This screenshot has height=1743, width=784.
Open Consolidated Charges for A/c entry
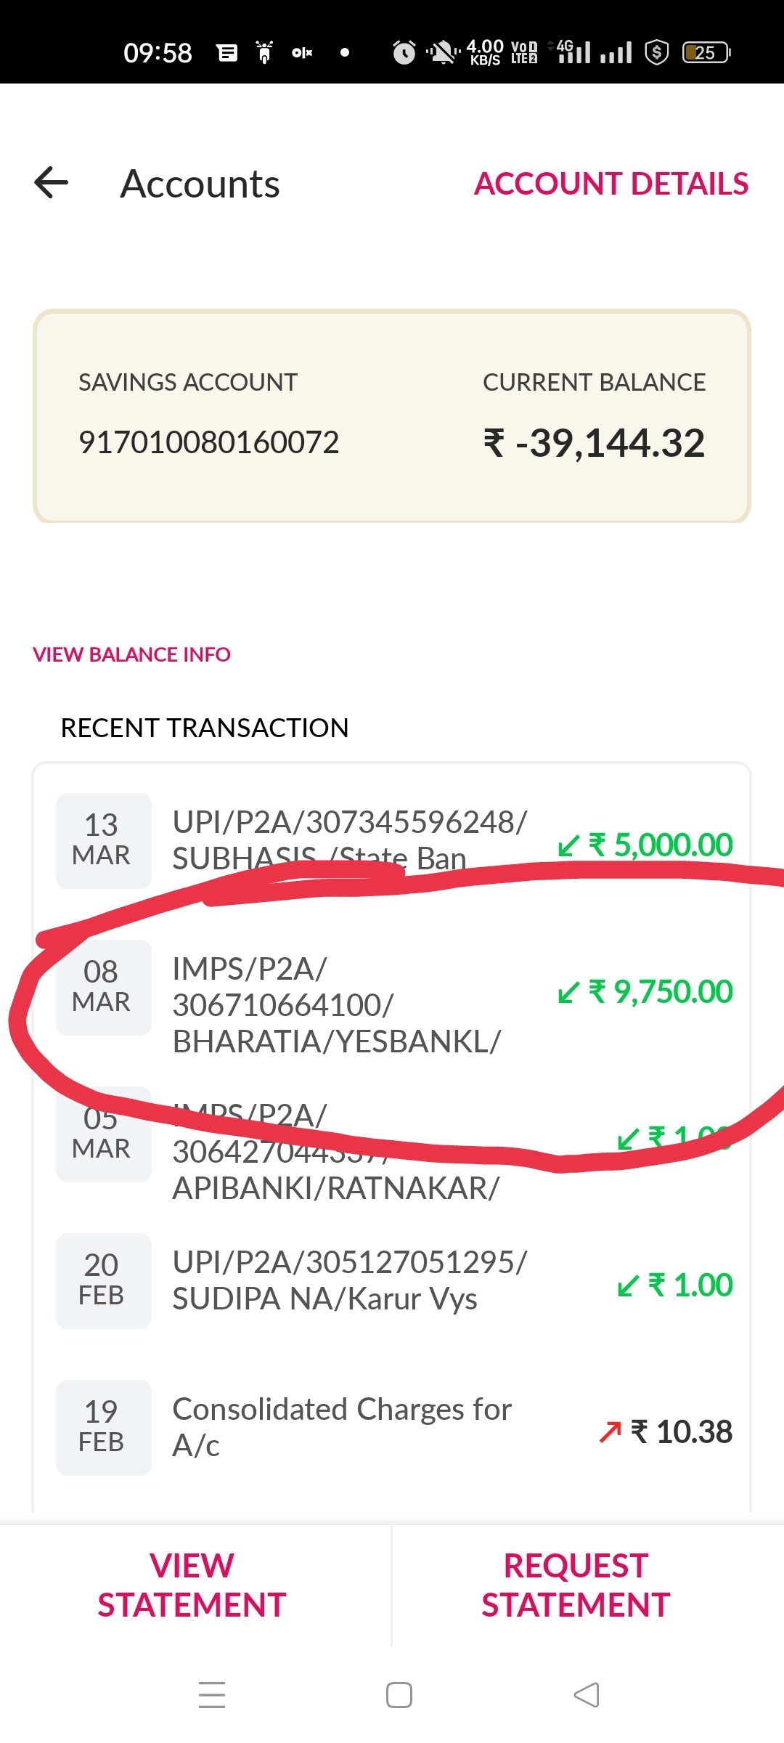coord(392,1428)
